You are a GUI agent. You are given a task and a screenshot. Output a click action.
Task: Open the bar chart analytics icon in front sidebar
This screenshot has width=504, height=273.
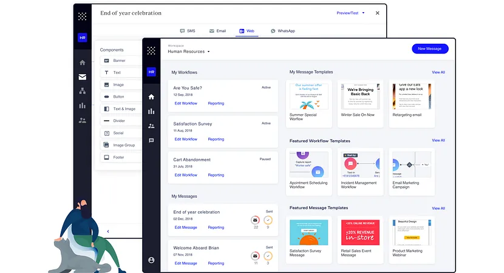coord(151,112)
